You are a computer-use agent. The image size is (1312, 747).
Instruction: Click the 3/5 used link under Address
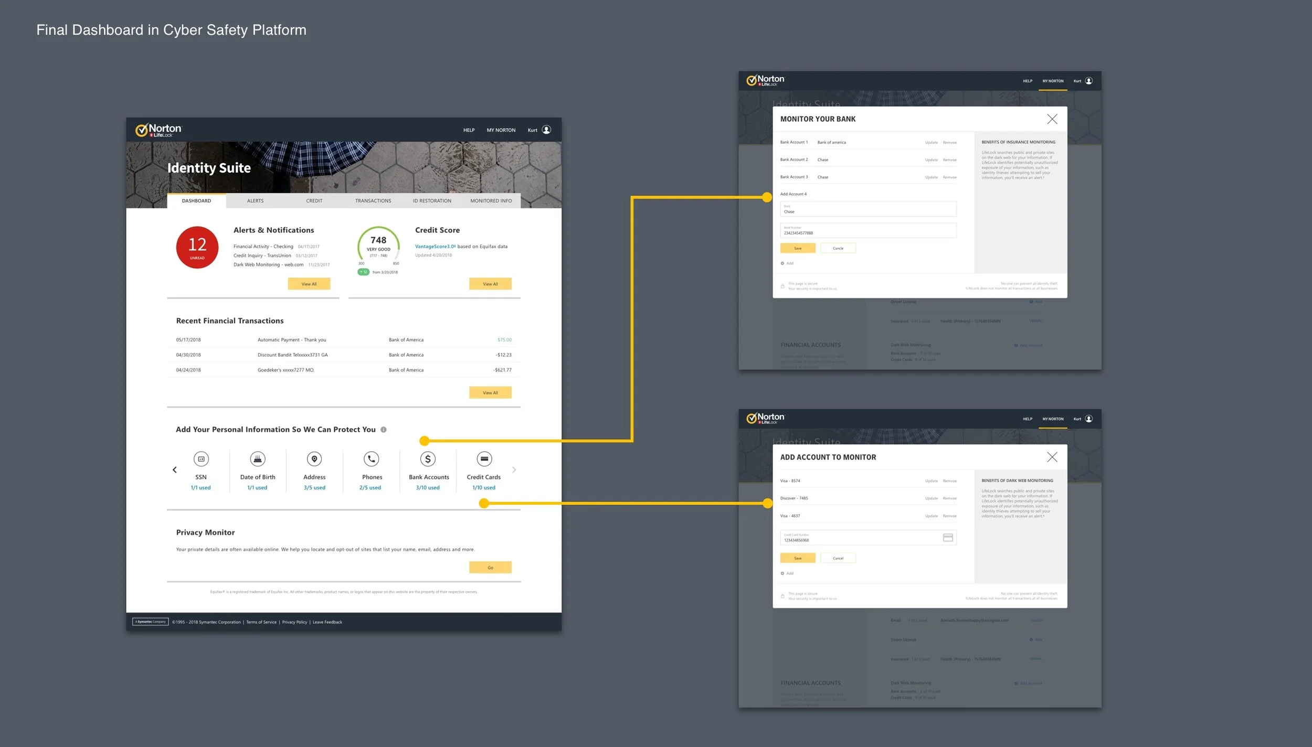click(x=314, y=488)
